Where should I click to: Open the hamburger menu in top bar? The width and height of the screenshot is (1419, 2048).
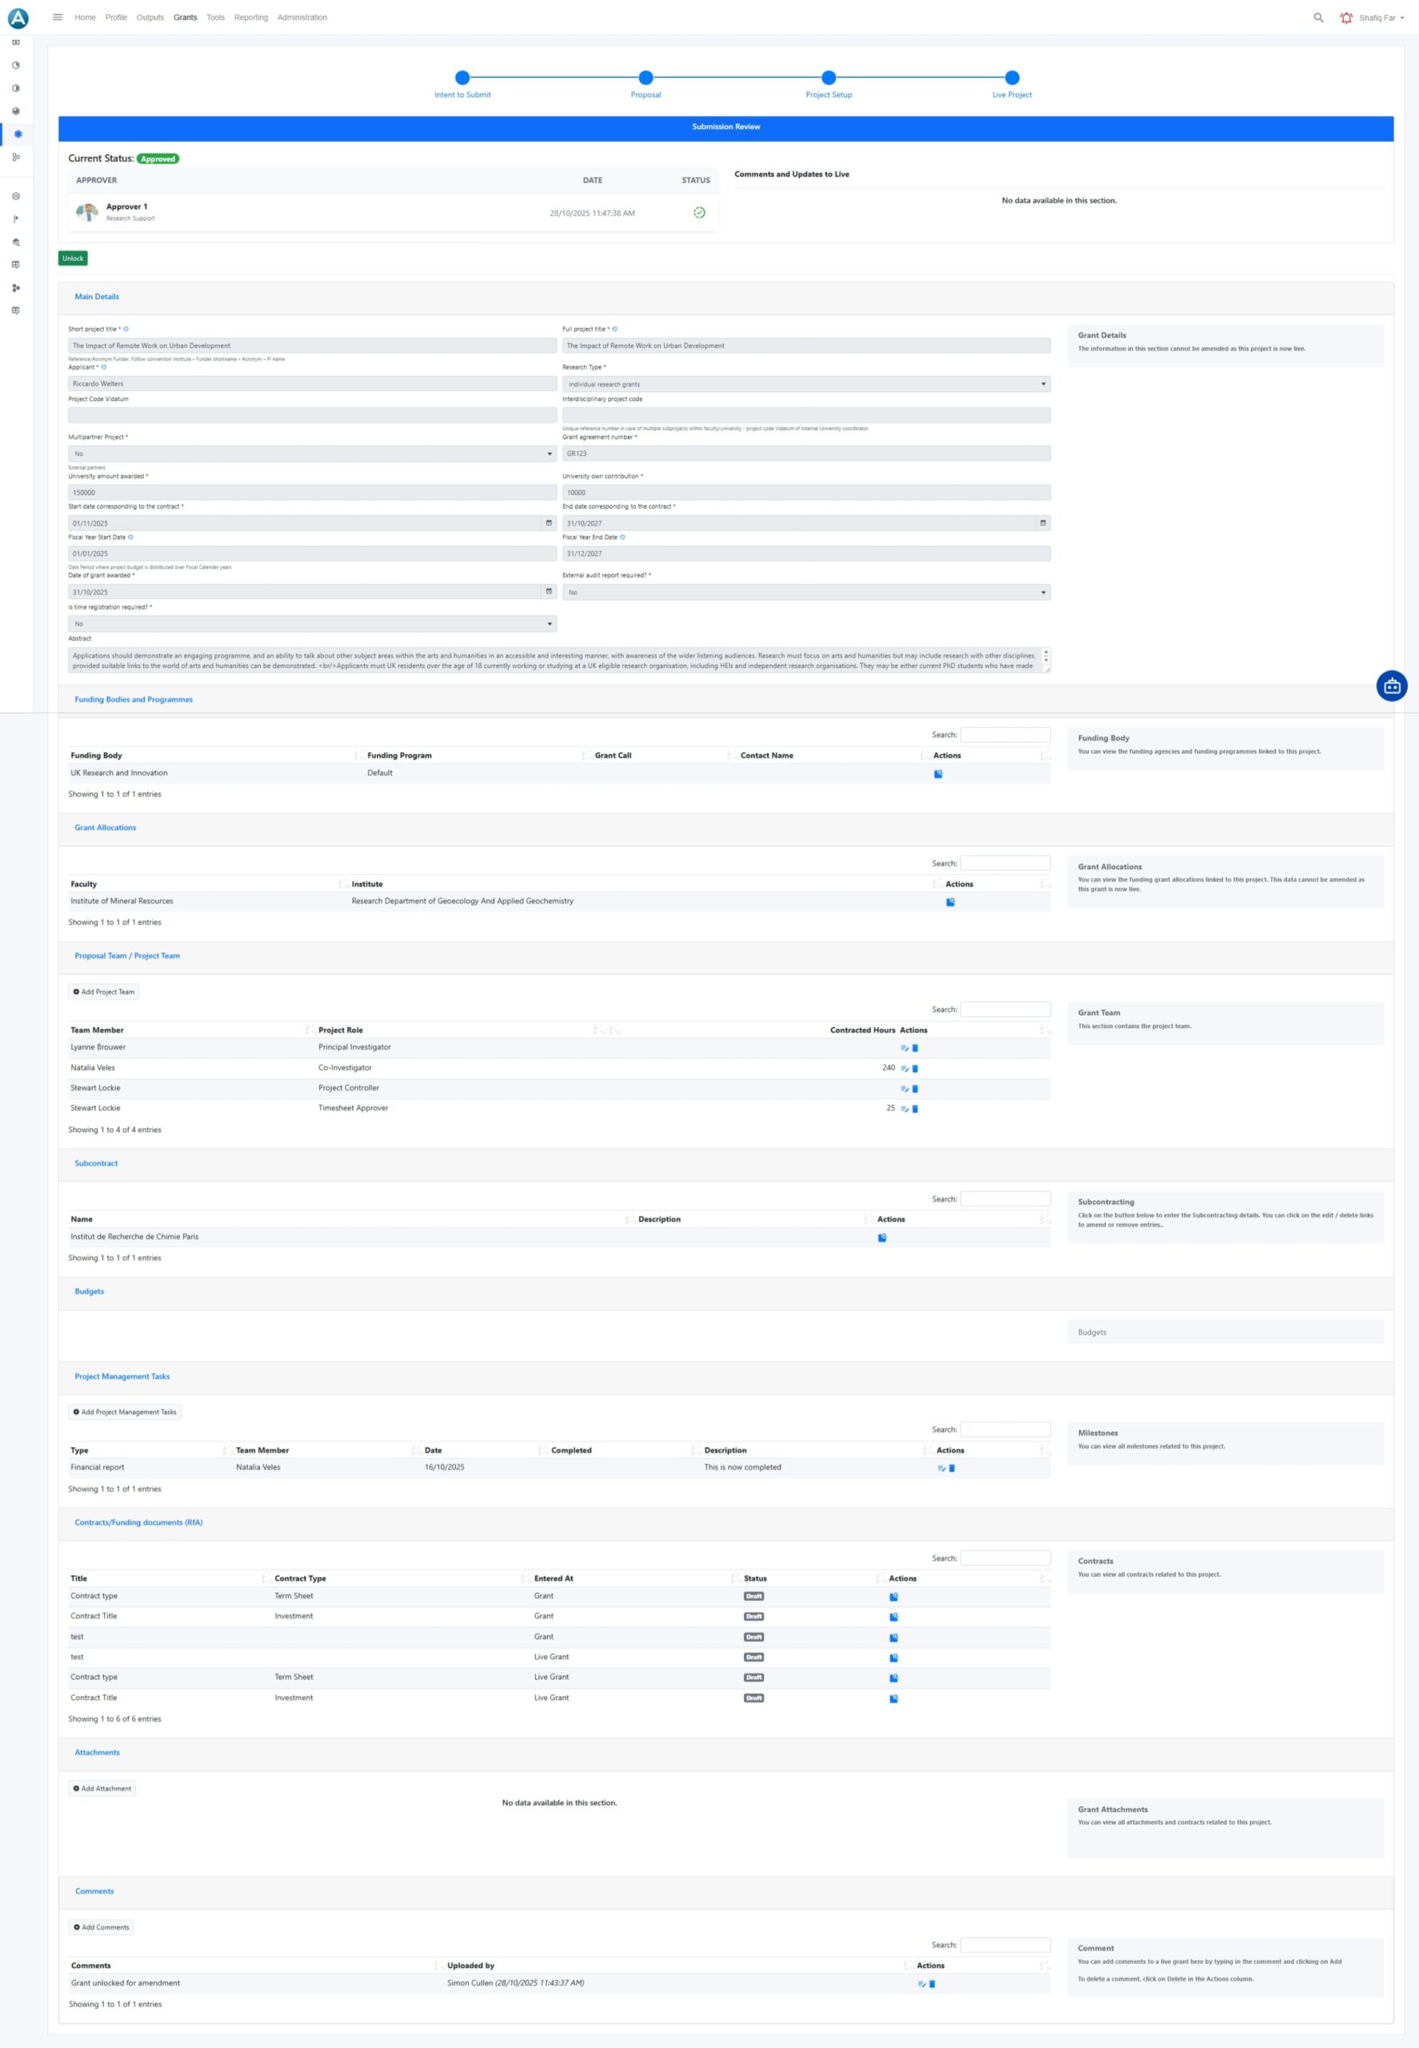(58, 17)
